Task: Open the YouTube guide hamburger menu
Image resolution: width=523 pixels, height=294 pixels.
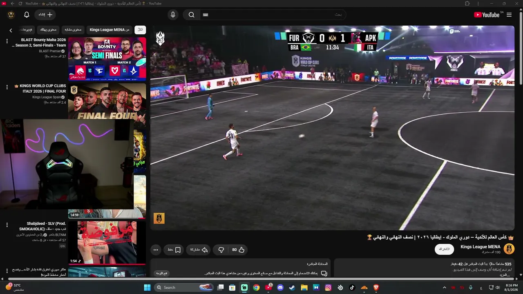Action: [x=509, y=15]
